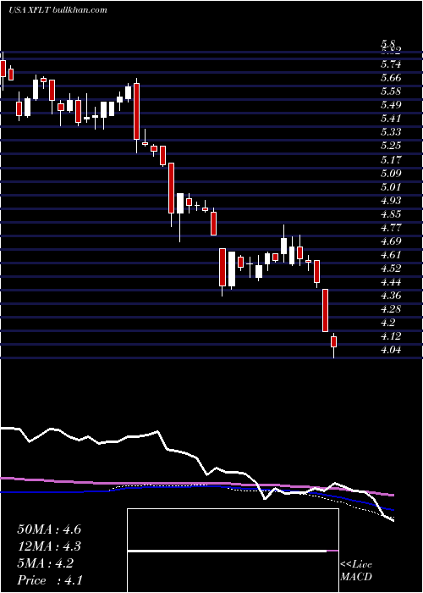Click the 50MA : 4.6 readout
423x593 pixels.
49,529
